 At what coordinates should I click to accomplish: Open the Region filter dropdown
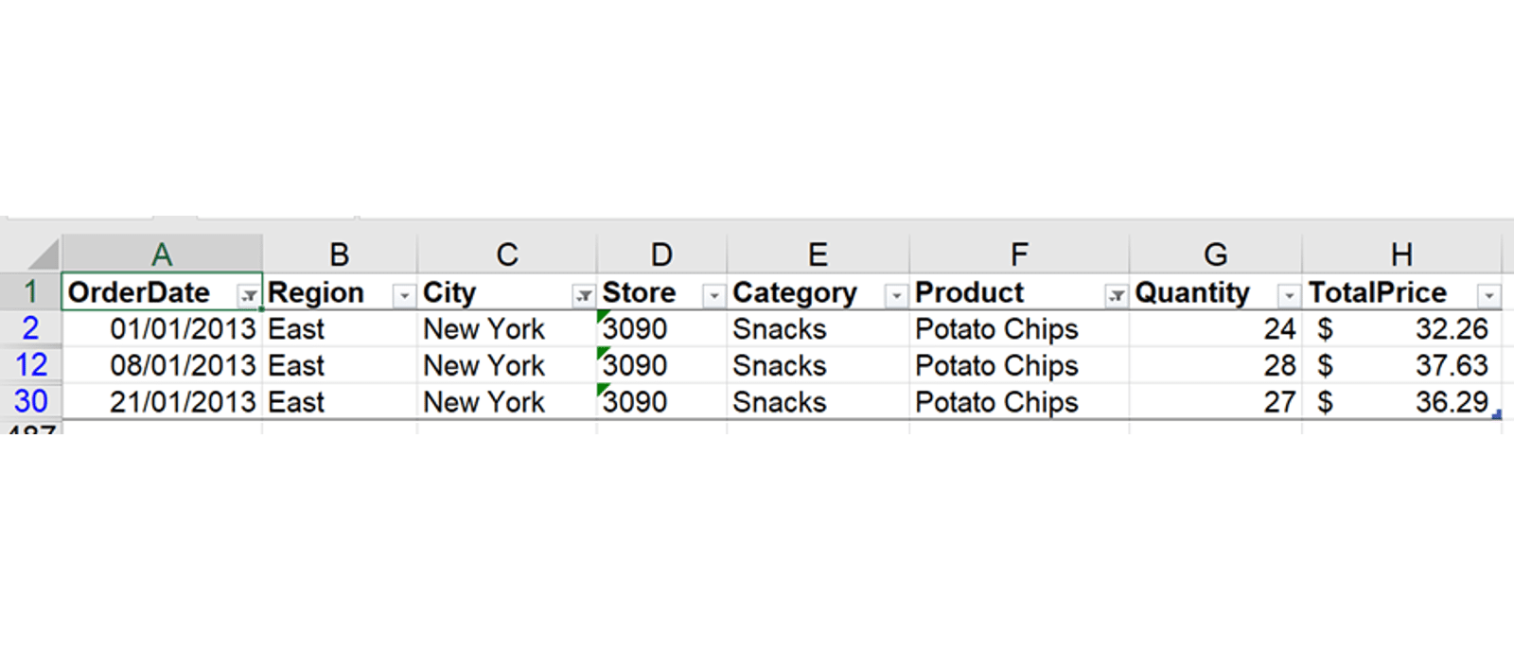pos(404,296)
